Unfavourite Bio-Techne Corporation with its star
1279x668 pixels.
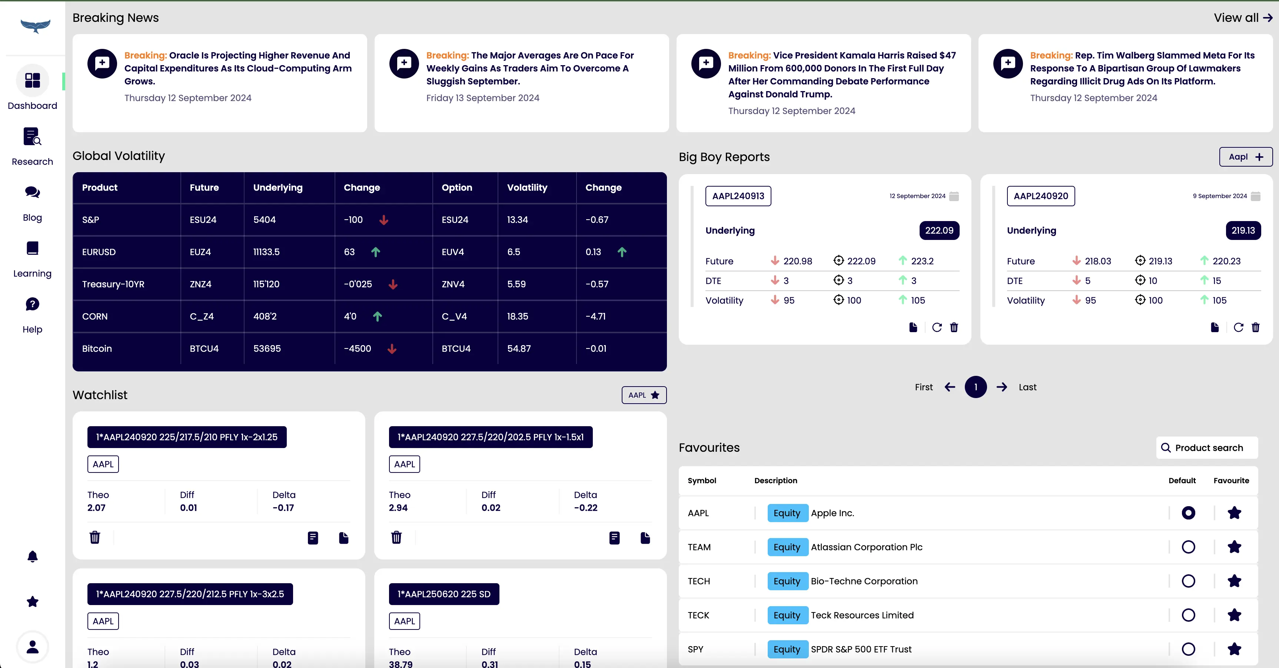1234,581
